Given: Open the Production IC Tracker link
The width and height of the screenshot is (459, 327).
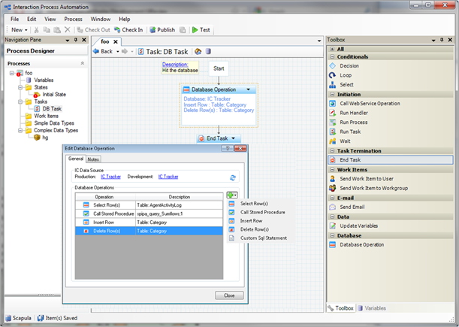Looking at the screenshot, I should [110, 177].
